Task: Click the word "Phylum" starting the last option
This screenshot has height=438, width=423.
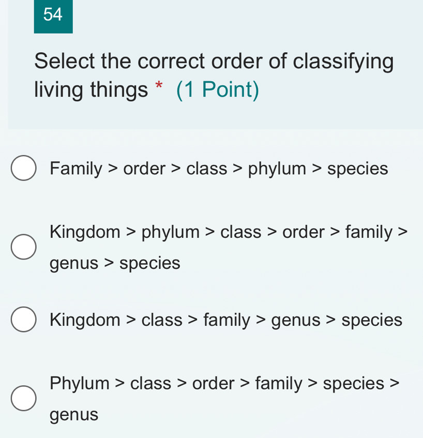Action: (80, 383)
